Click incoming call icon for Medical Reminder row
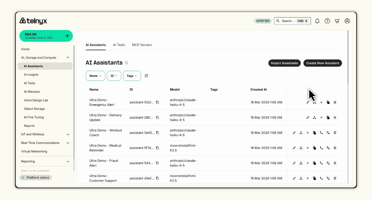372x200 pixels. click(328, 148)
